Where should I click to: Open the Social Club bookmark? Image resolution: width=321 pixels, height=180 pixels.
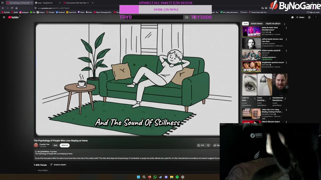[x=71, y=12]
